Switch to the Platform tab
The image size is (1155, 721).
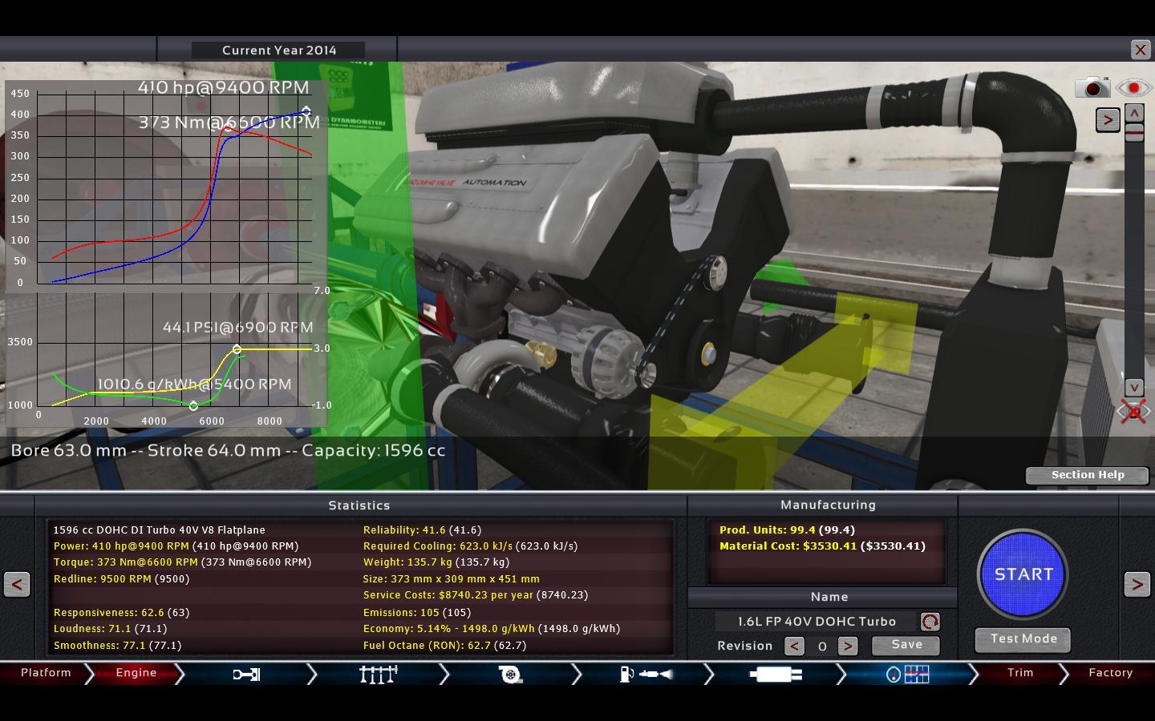tap(46, 673)
